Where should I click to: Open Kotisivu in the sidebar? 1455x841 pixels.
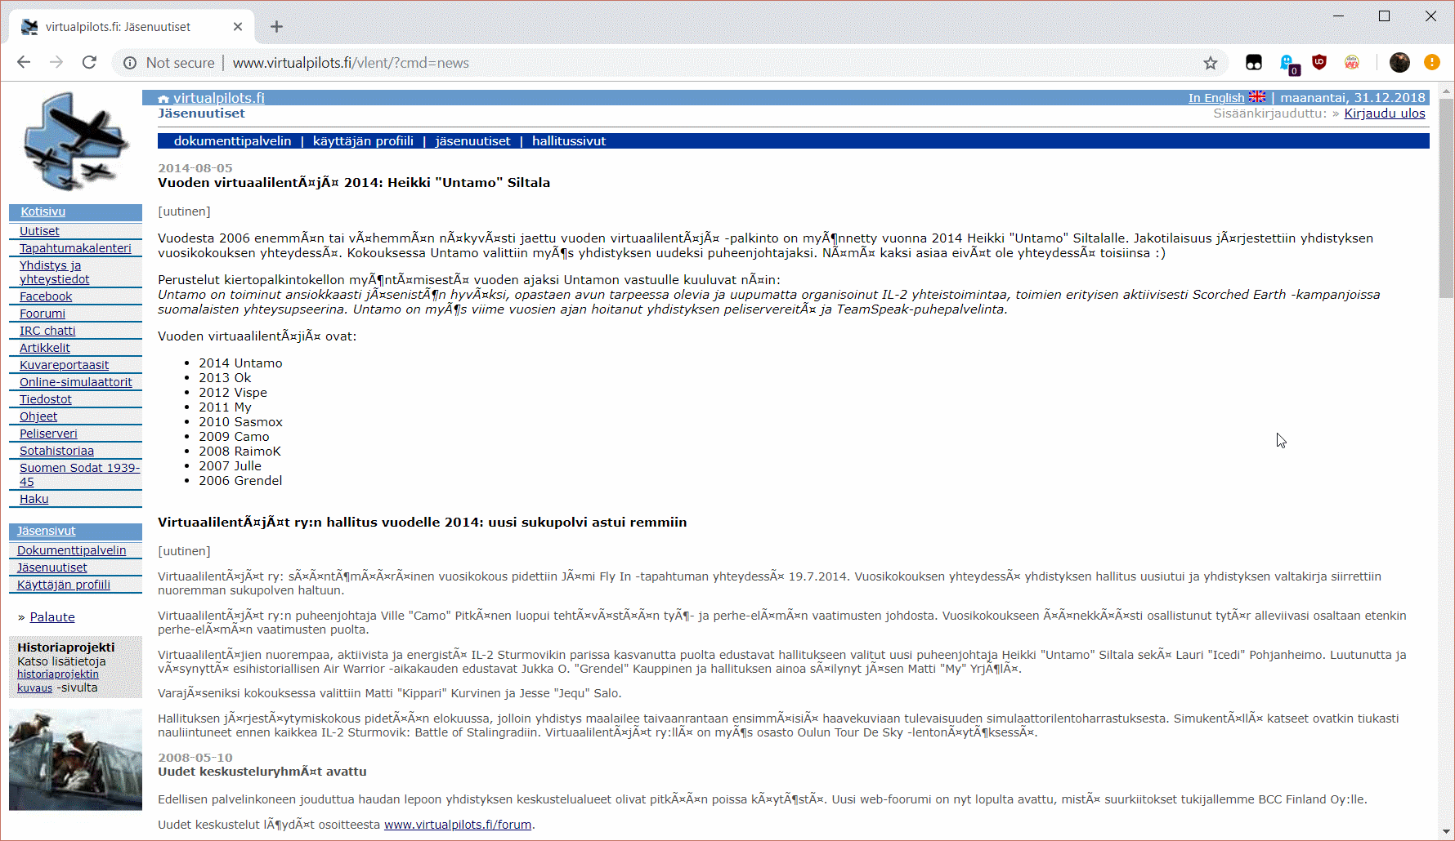[x=43, y=211]
